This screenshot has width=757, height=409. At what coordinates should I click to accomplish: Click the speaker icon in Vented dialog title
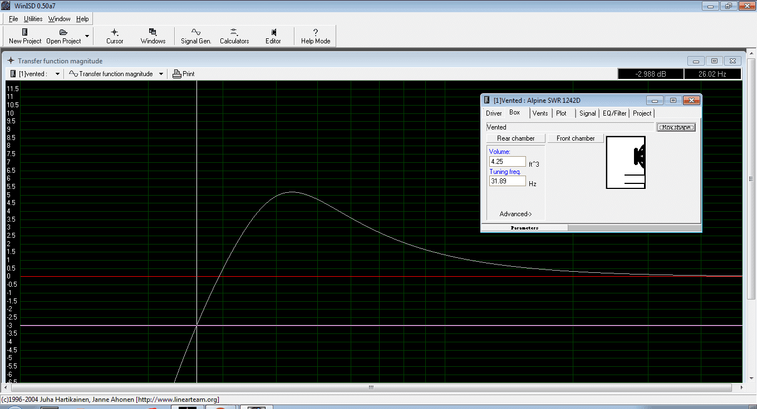[x=486, y=101]
